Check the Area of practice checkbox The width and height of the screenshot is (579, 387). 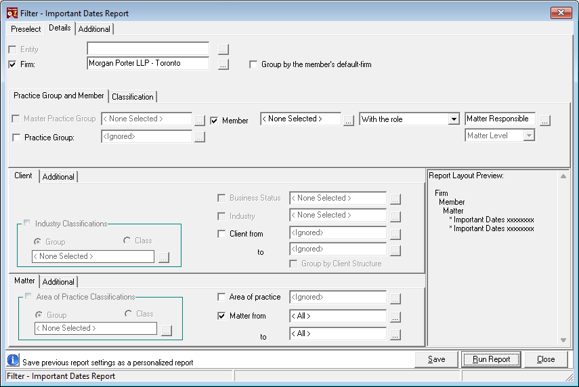(221, 297)
